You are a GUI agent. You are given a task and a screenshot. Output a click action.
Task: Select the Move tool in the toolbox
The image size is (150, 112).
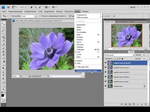click(3, 24)
